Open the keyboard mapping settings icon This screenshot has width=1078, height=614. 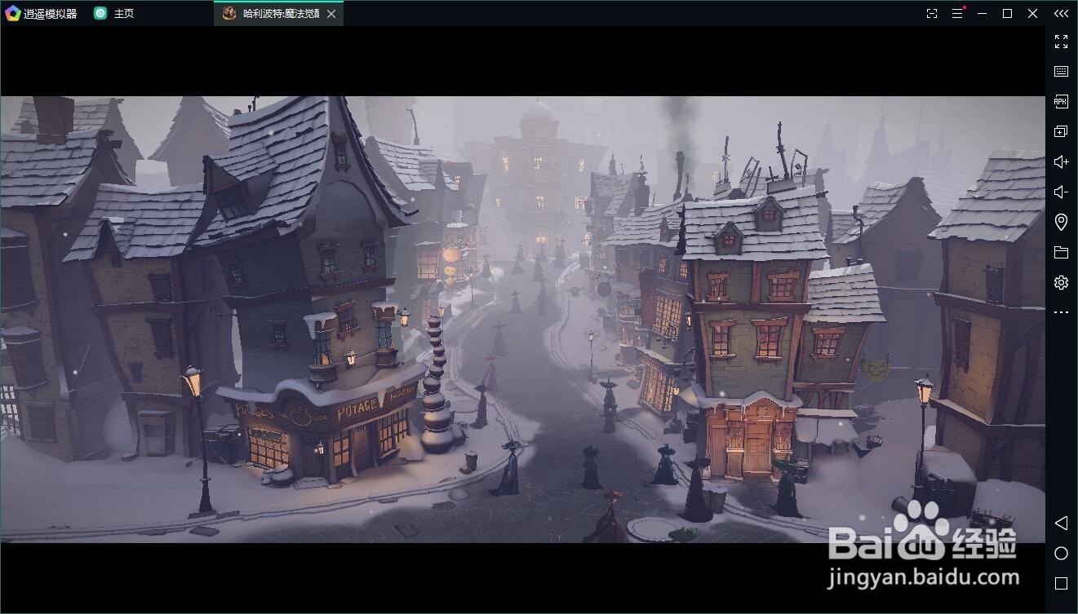pos(1061,72)
